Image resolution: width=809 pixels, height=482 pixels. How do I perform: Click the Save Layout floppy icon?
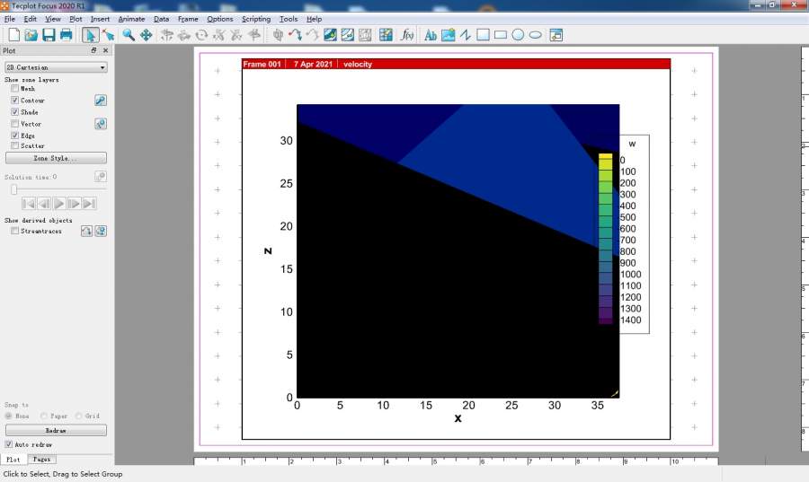pyautogui.click(x=49, y=35)
